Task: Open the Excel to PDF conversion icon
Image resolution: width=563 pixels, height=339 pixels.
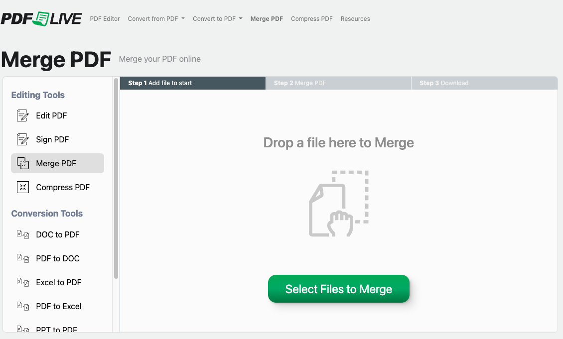Action: (22, 282)
